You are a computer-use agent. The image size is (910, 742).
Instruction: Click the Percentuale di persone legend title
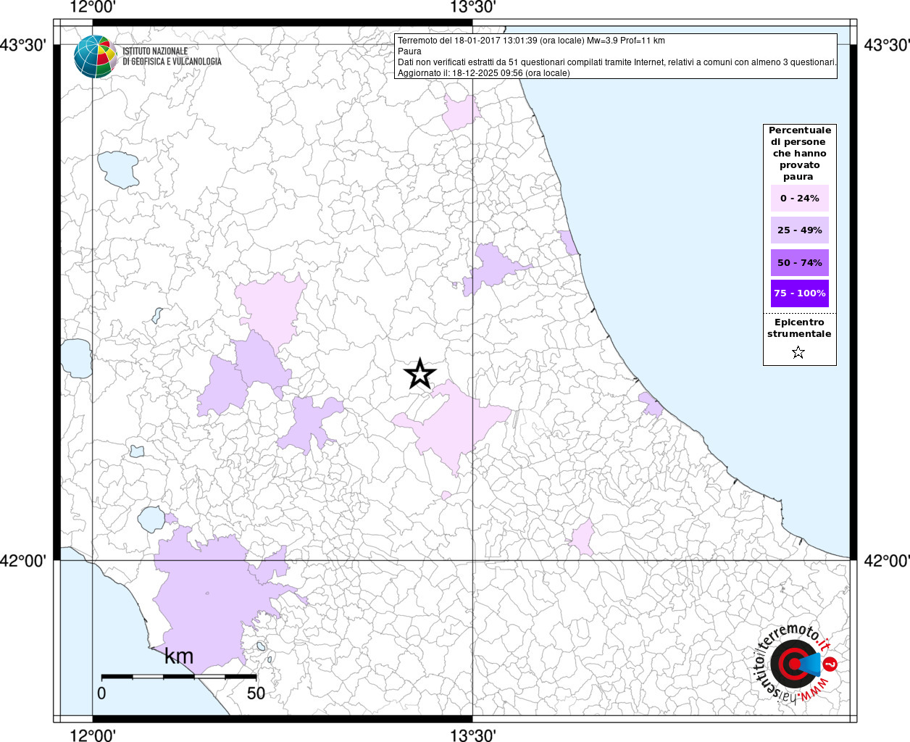(799, 153)
